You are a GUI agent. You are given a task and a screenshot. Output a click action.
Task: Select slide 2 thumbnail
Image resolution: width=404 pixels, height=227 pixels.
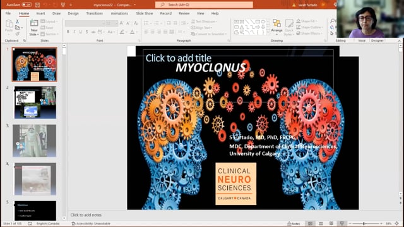pyautogui.click(x=35, y=102)
